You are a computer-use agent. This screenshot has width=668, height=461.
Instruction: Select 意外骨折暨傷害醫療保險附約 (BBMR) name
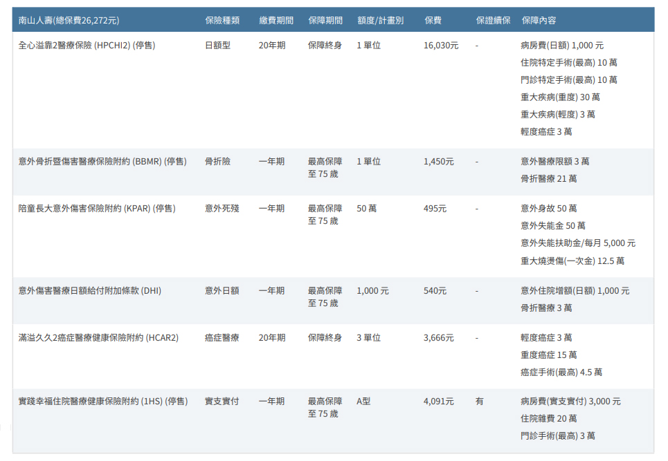(102, 161)
